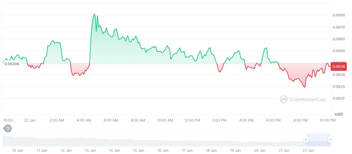Click the USD currency label

pyautogui.click(x=339, y=114)
